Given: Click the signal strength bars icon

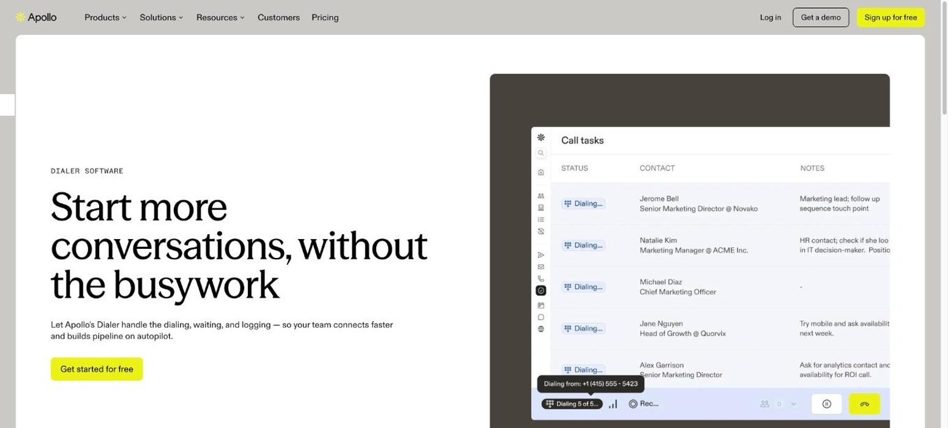Looking at the screenshot, I should point(613,404).
